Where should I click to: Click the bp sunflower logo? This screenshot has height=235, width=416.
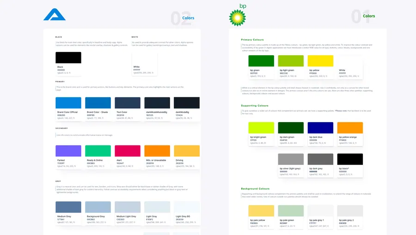pyautogui.click(x=238, y=18)
